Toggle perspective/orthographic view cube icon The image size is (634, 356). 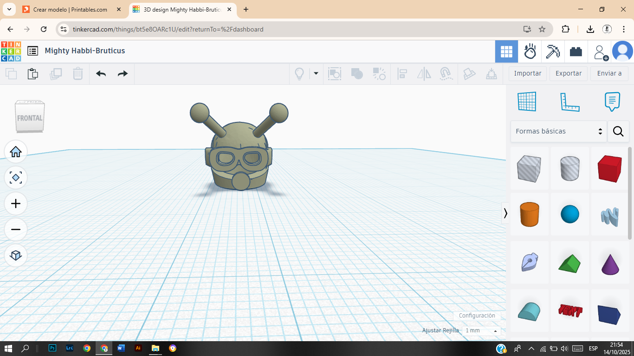point(16,255)
